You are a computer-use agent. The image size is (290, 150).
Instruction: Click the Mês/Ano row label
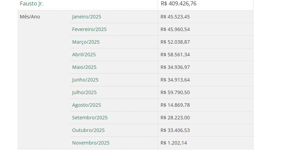[30, 17]
